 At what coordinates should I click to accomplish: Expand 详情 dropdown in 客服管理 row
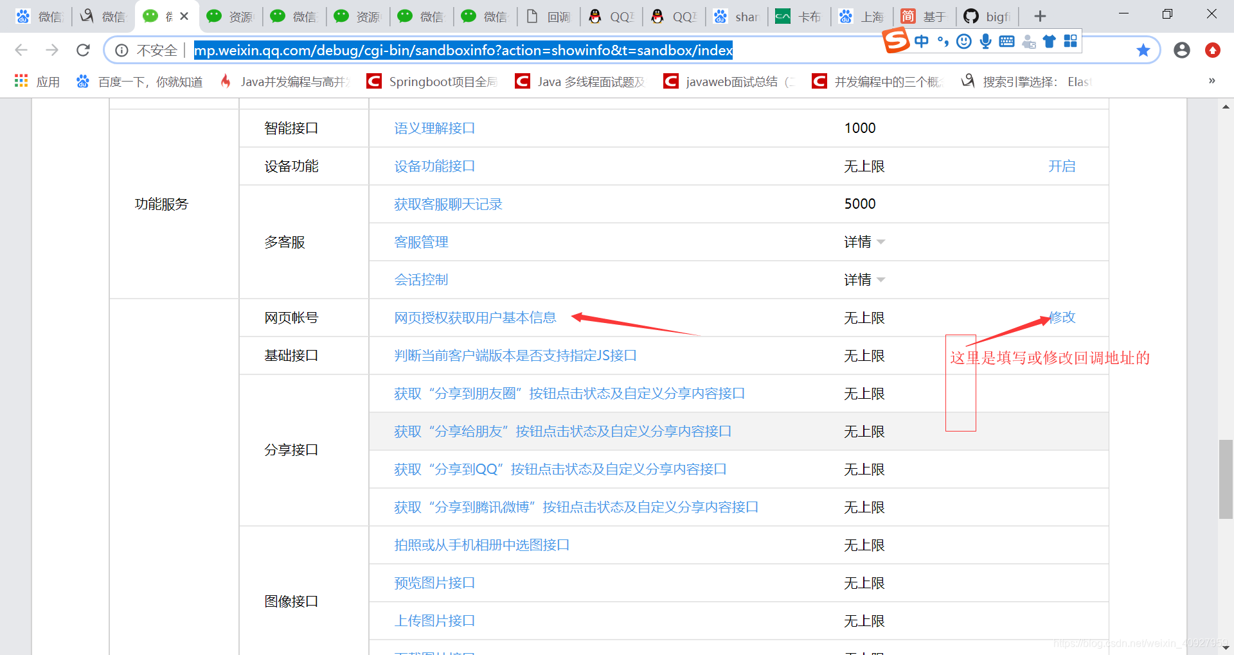coord(864,242)
